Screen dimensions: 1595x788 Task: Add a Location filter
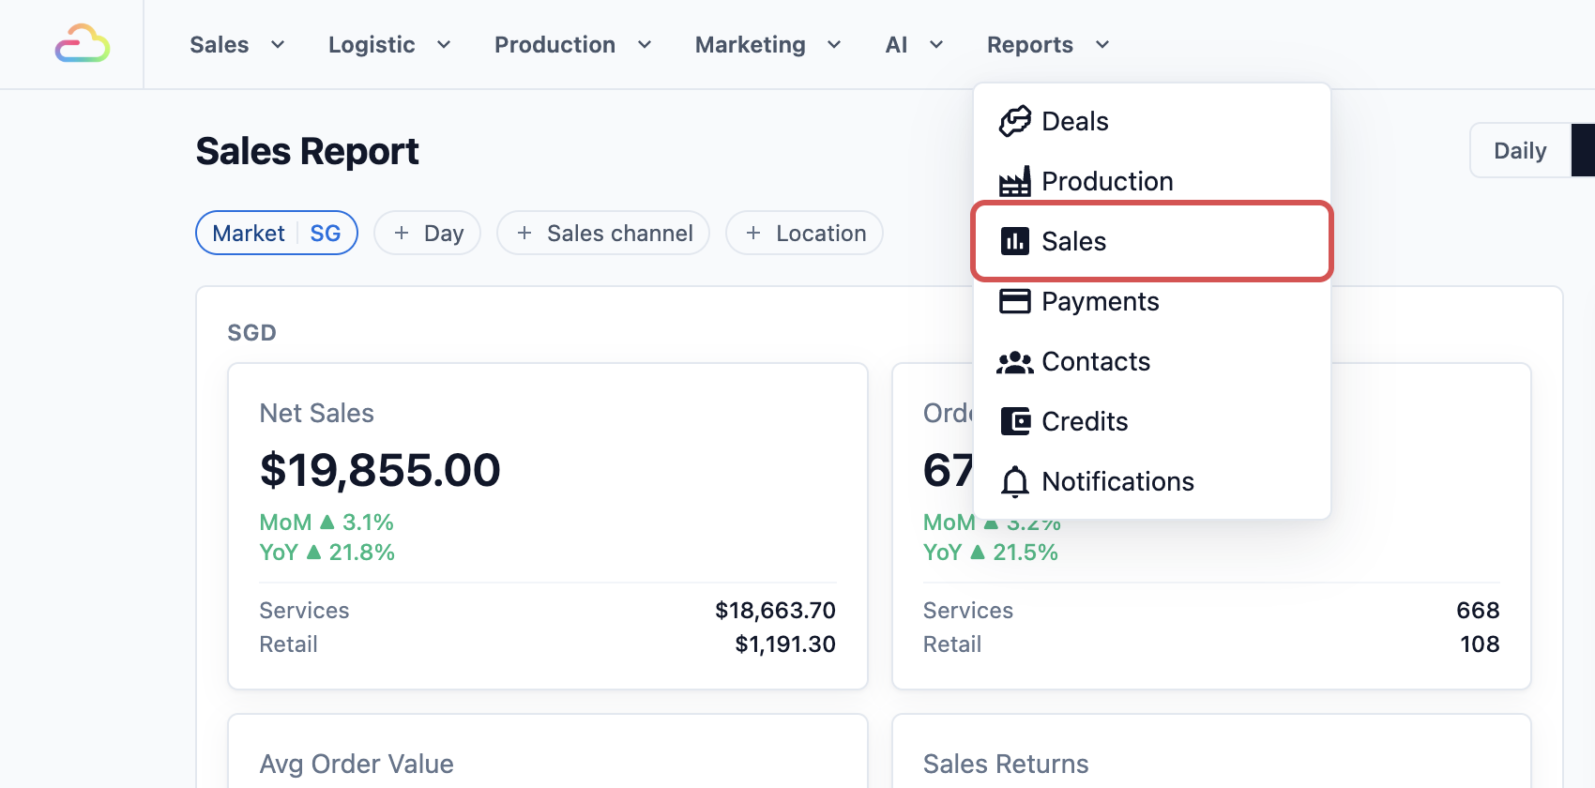(805, 233)
